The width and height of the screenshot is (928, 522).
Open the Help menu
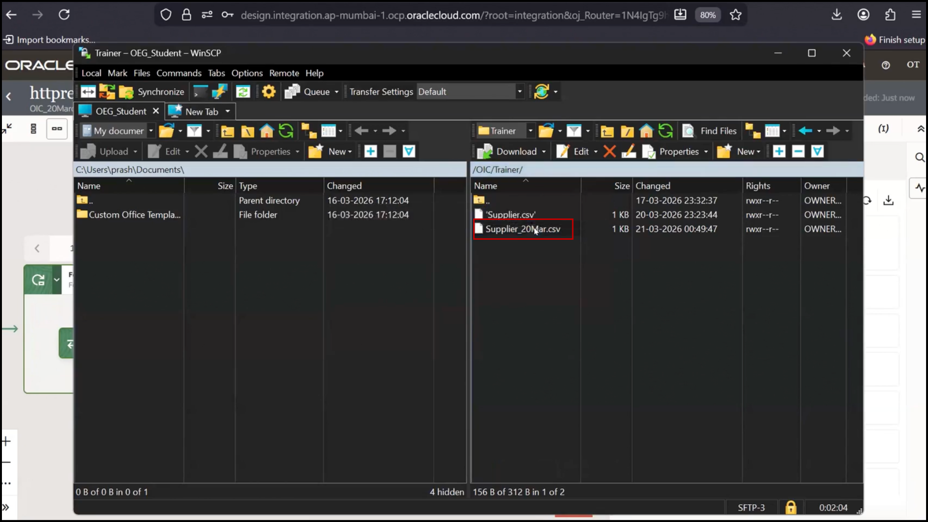coord(314,73)
